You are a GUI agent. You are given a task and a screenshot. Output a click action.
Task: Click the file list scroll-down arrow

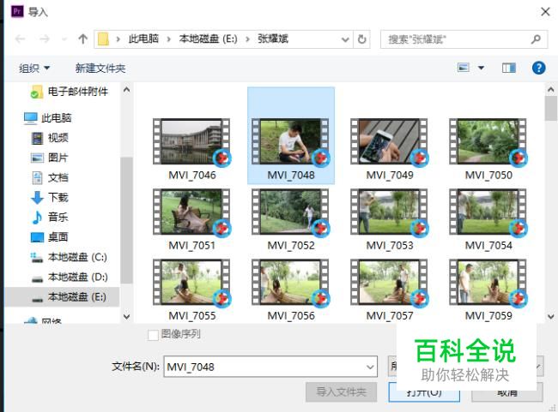tap(551, 316)
